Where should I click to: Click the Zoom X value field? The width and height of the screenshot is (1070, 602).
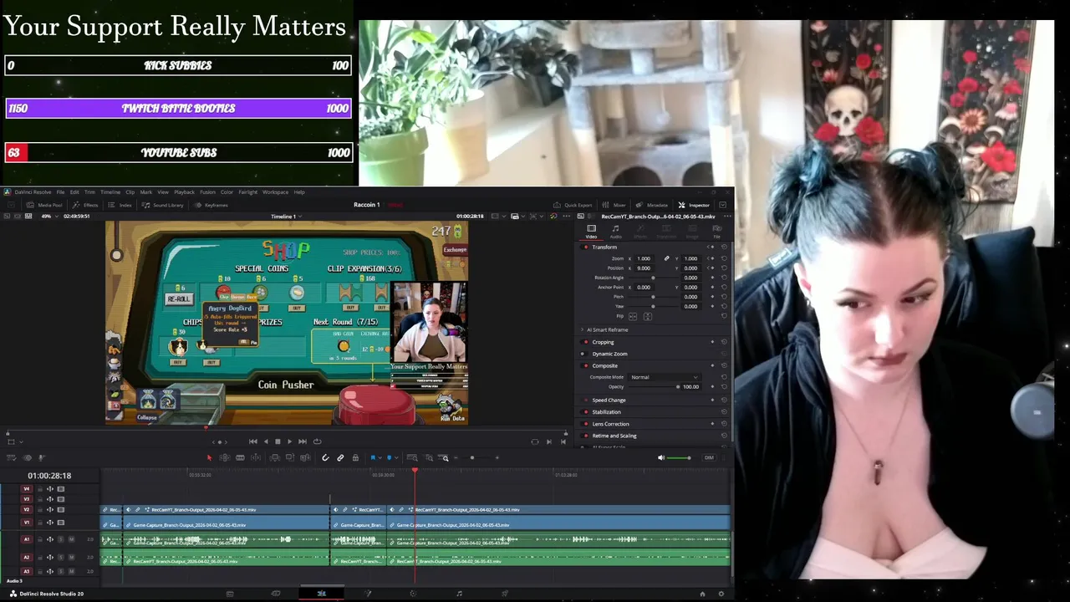tap(644, 258)
